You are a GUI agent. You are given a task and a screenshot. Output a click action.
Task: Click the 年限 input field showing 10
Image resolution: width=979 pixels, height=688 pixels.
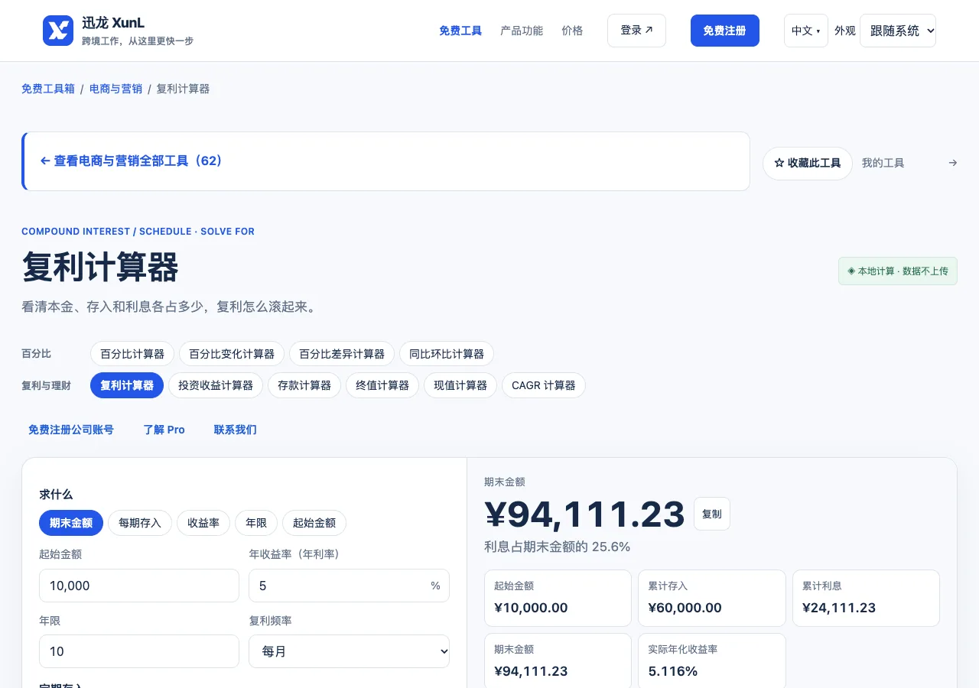coord(139,651)
